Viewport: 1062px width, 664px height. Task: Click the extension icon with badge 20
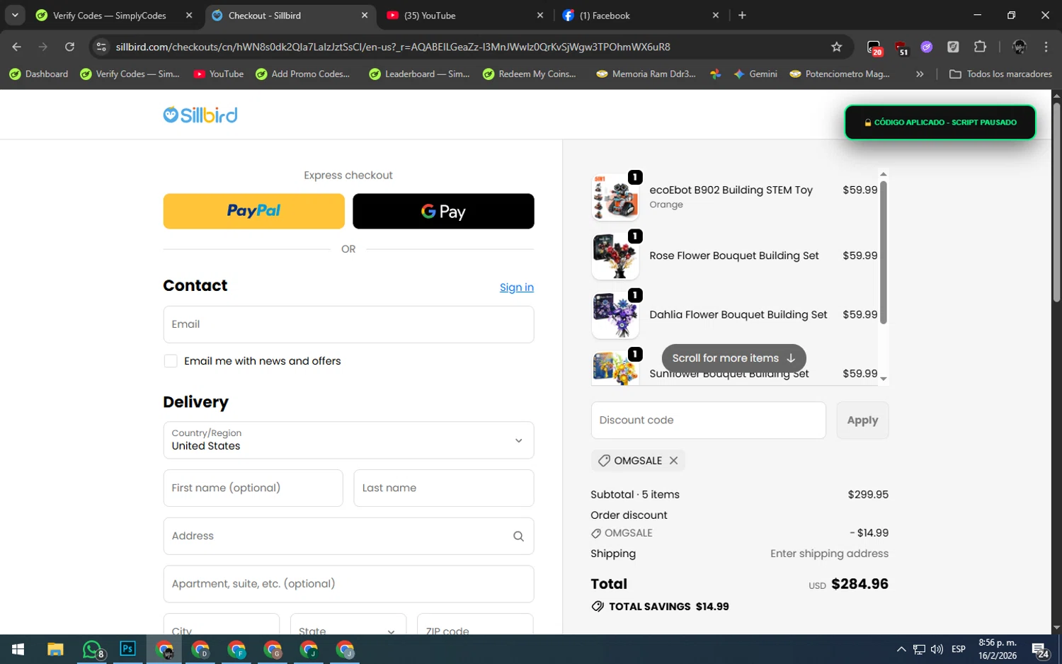pos(874,47)
